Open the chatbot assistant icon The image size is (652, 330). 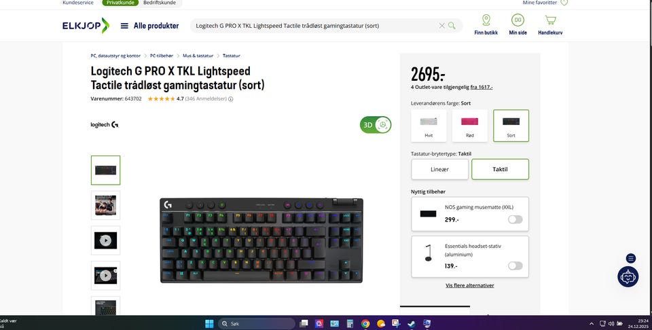(x=628, y=276)
